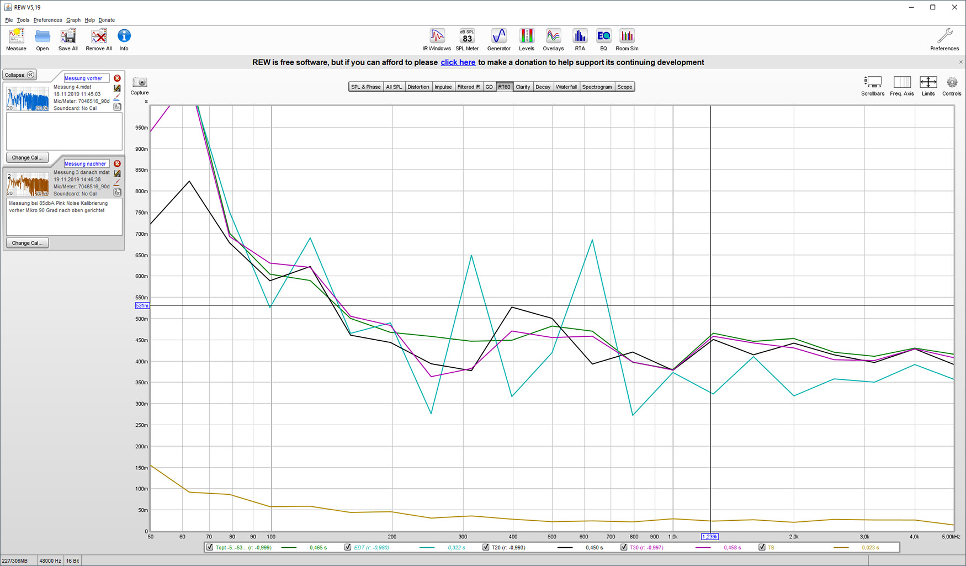
Task: Open the Preferences menu
Action: [47, 20]
